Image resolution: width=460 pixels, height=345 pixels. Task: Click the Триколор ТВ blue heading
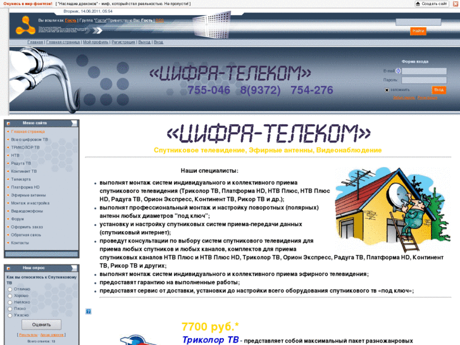210,340
